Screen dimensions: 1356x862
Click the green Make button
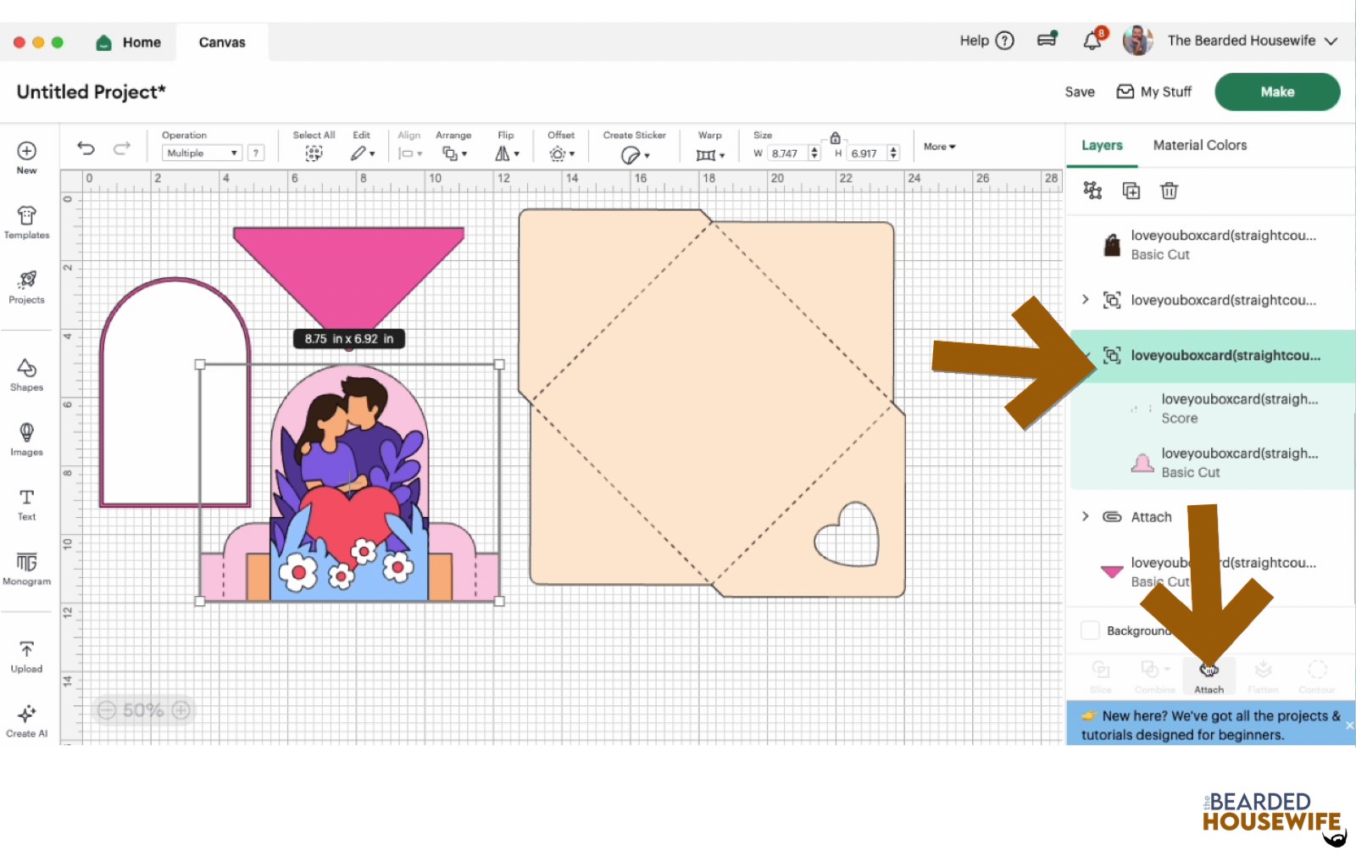pos(1276,92)
